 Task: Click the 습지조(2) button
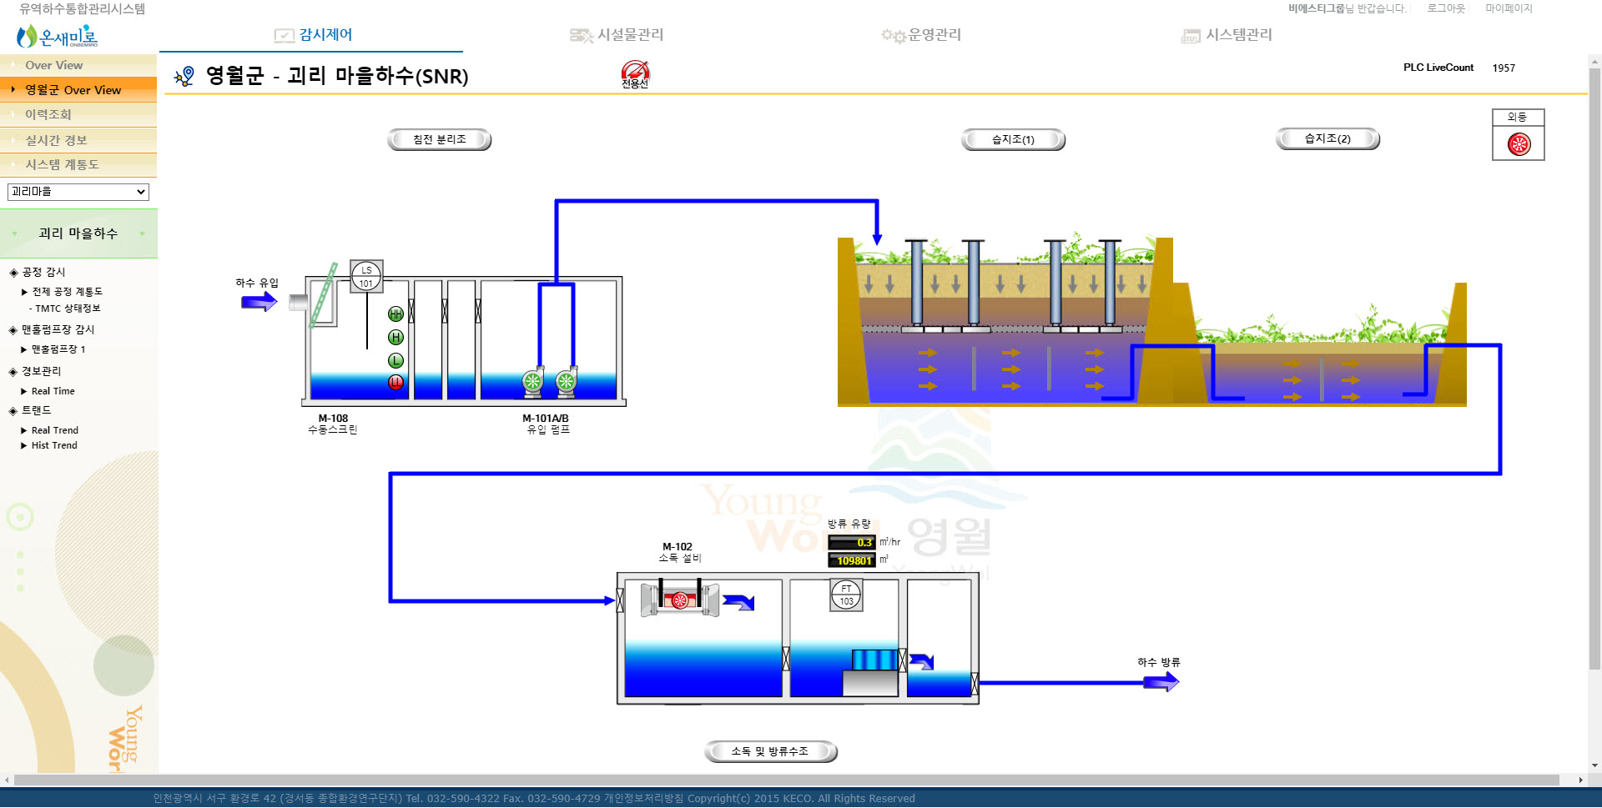pos(1327,138)
